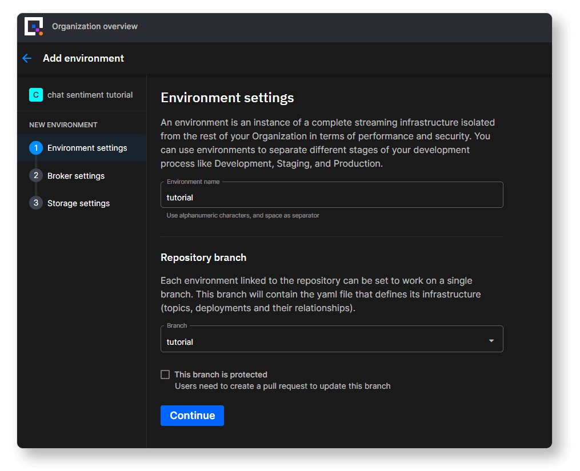
Task: Click the cyan "C" project avatar
Action: pos(35,94)
